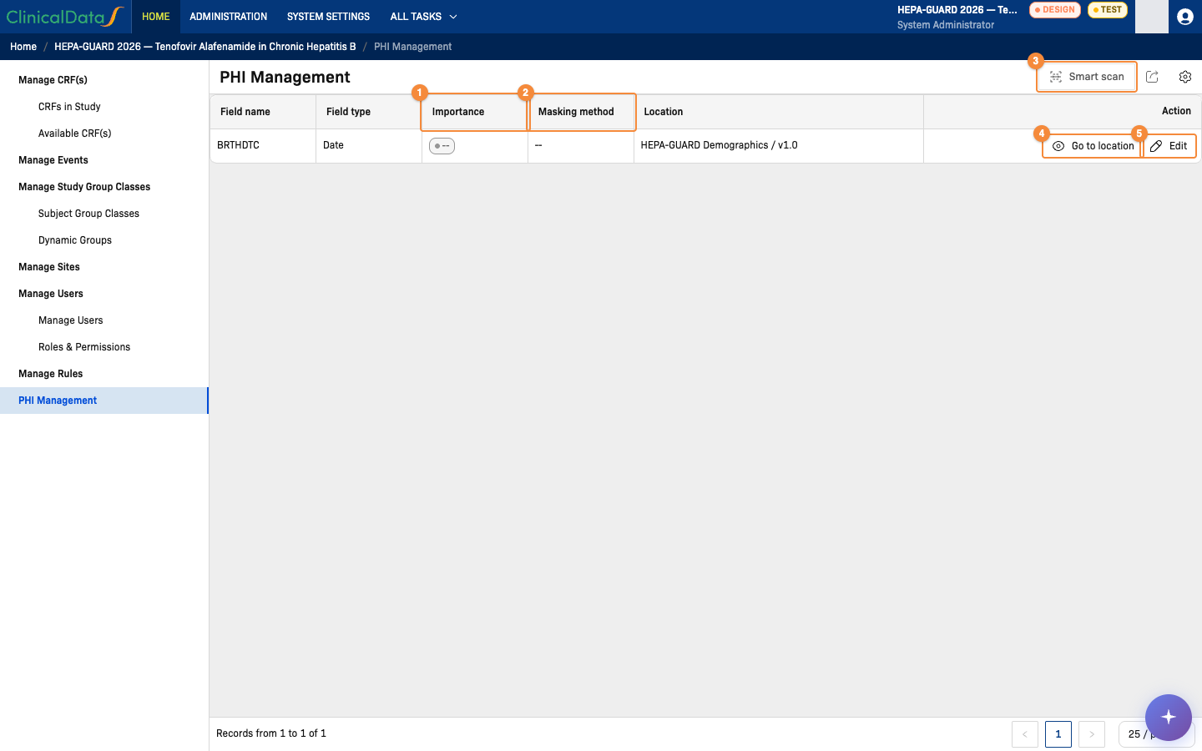Click the BRTHDTC field name cell
The height and width of the screenshot is (751, 1202).
263,145
